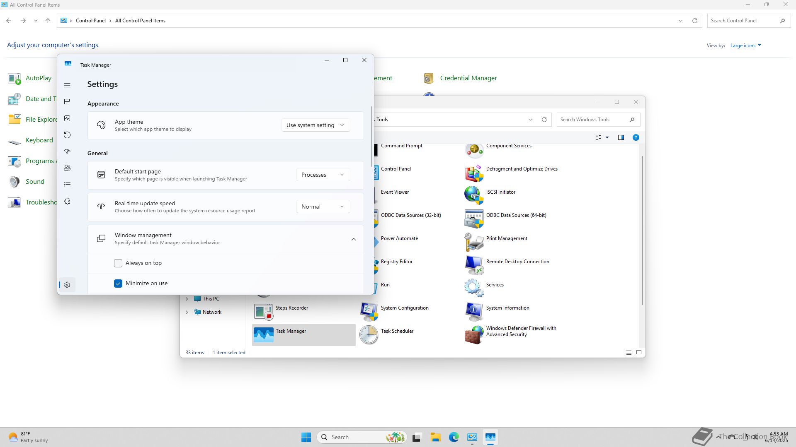The image size is (796, 447).
Task: Open the Sound control panel item
Action: pos(34,182)
